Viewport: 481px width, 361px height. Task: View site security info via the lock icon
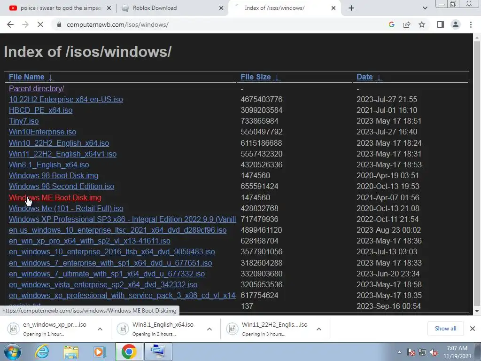click(x=59, y=24)
